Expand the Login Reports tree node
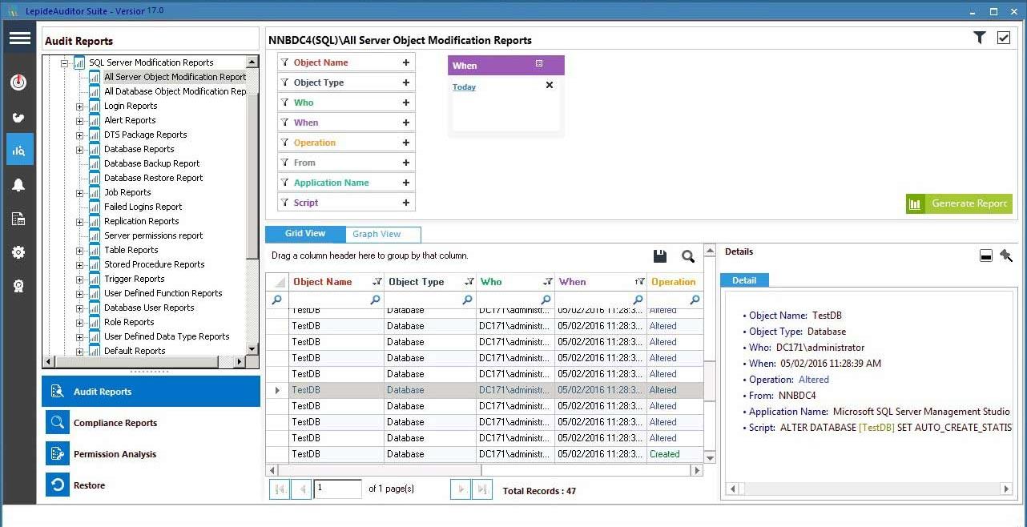The image size is (1027, 527). click(79, 106)
